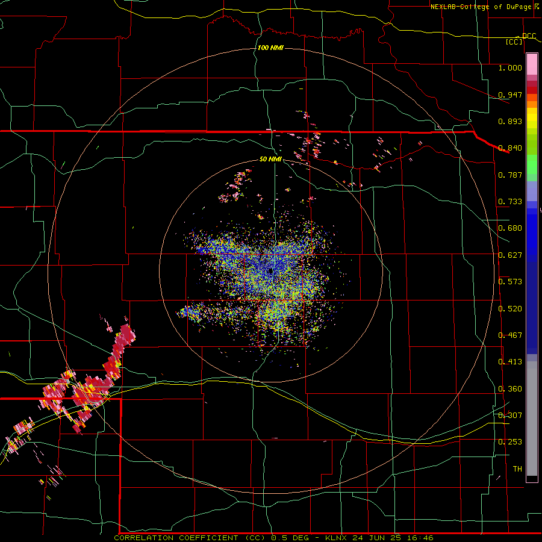
Task: Click the CORRELATION COEFFICIENT footer title
Action: point(176,538)
